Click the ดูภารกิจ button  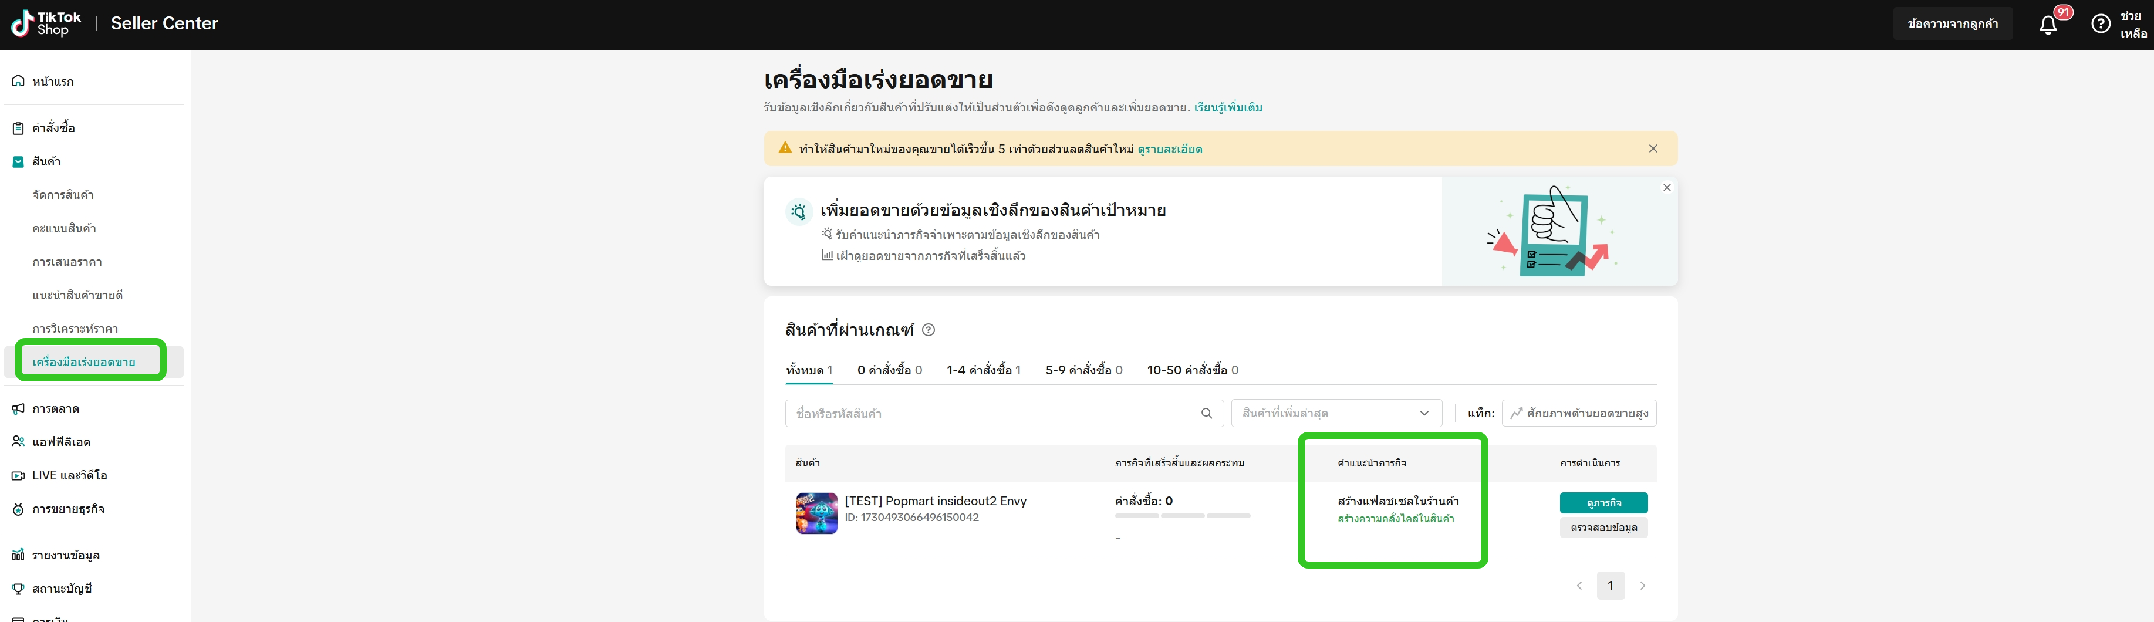1603,502
